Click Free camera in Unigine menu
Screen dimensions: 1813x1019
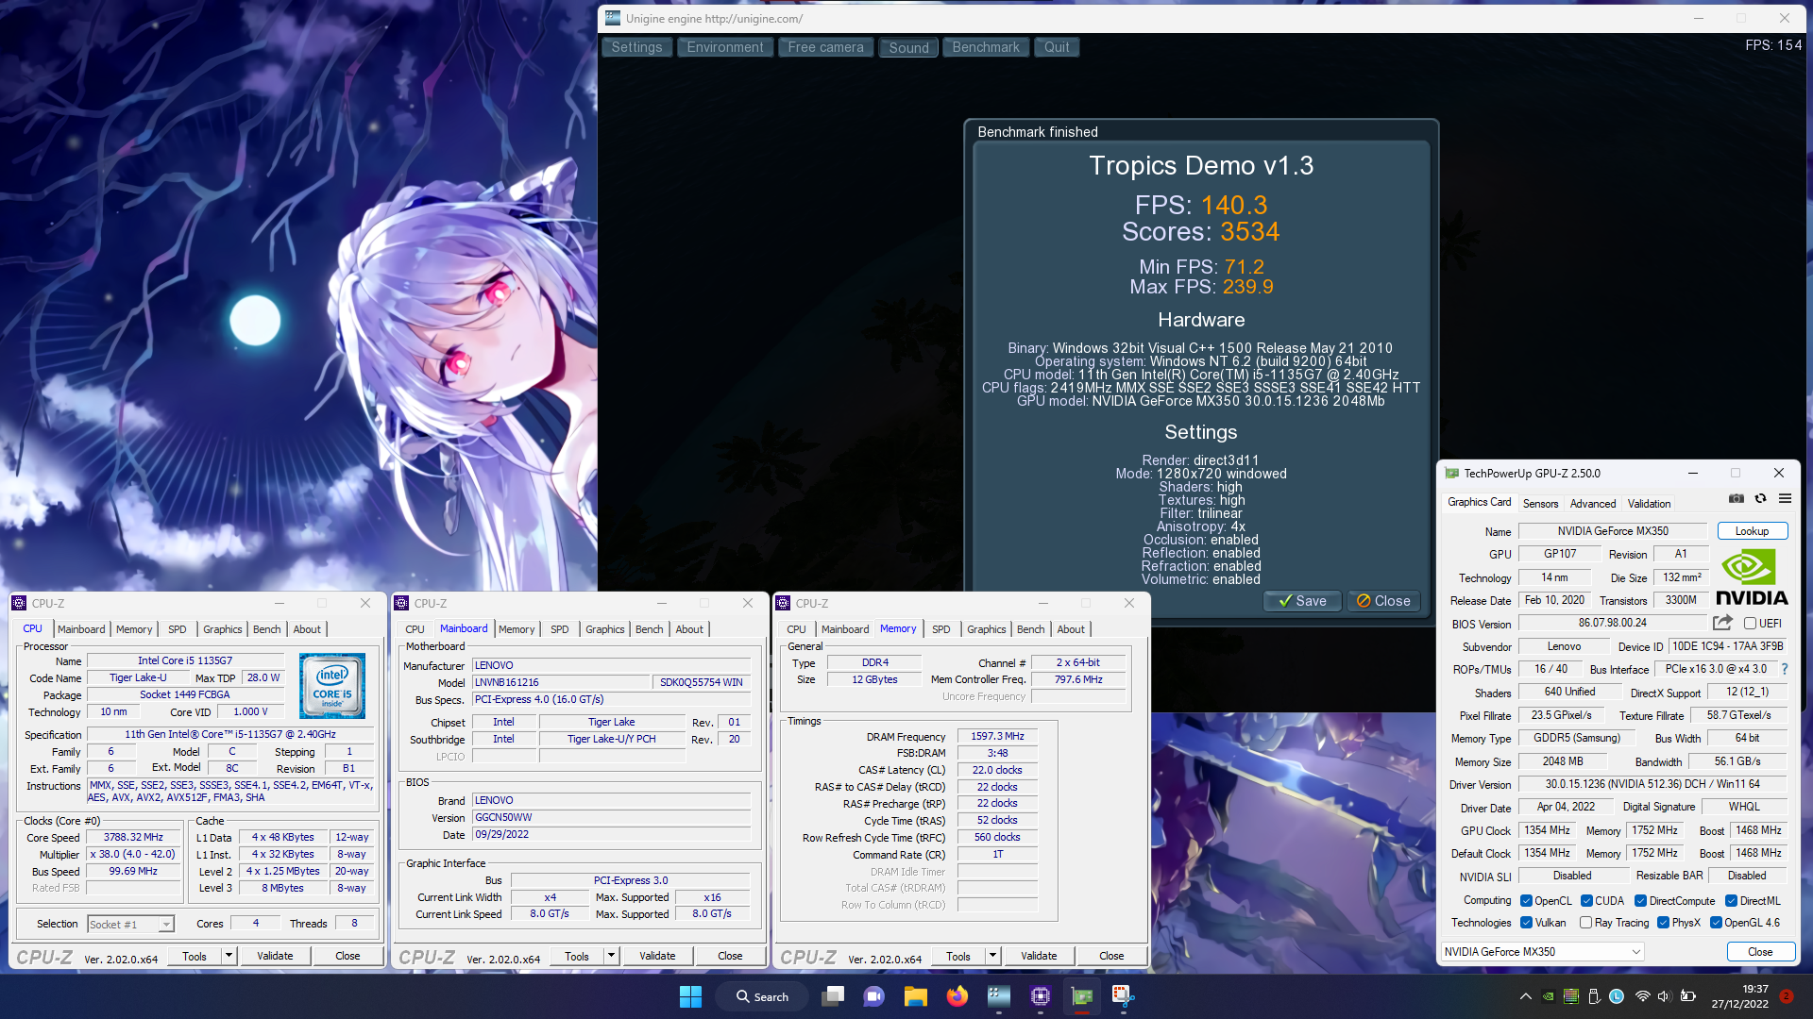tap(825, 47)
